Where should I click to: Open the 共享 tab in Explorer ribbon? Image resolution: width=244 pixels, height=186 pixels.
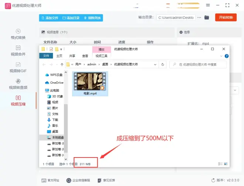coord(72,56)
